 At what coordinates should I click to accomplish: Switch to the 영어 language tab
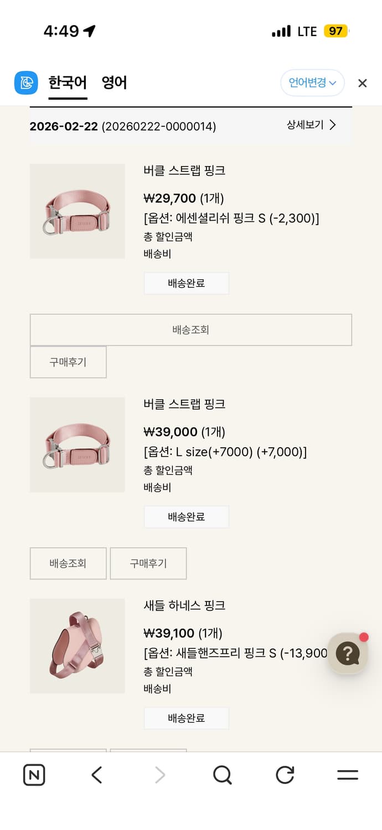(x=113, y=82)
